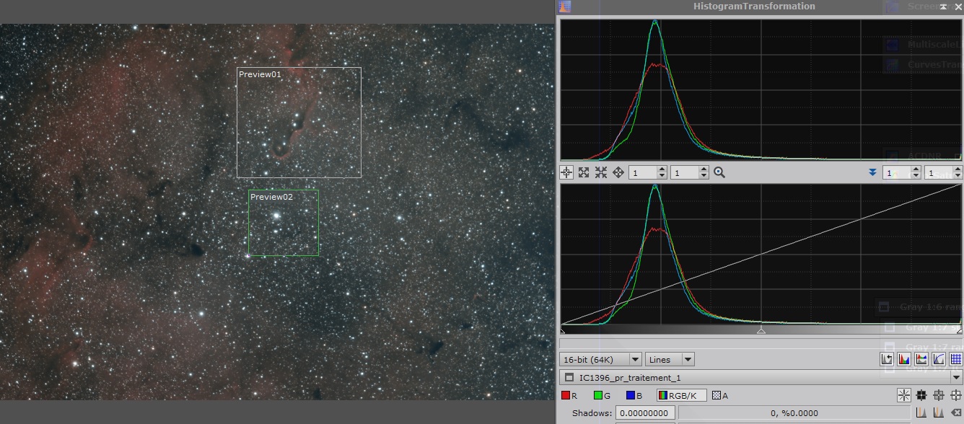This screenshot has width=964, height=424.
Task: Activate the zoom in mode icon
Action: click(584, 172)
